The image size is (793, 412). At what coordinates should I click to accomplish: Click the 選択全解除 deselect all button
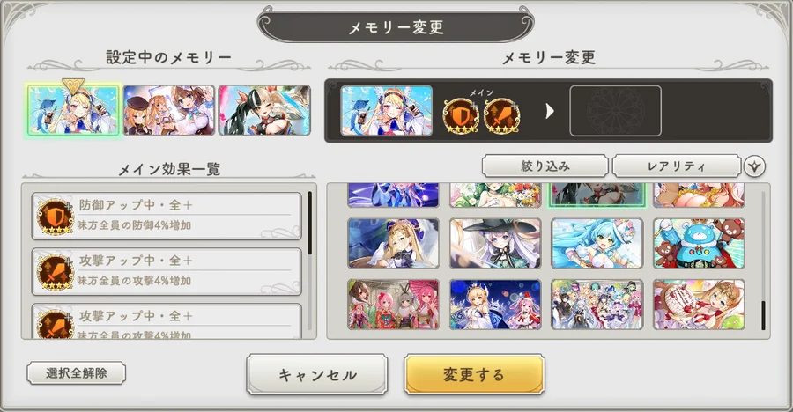click(x=77, y=373)
